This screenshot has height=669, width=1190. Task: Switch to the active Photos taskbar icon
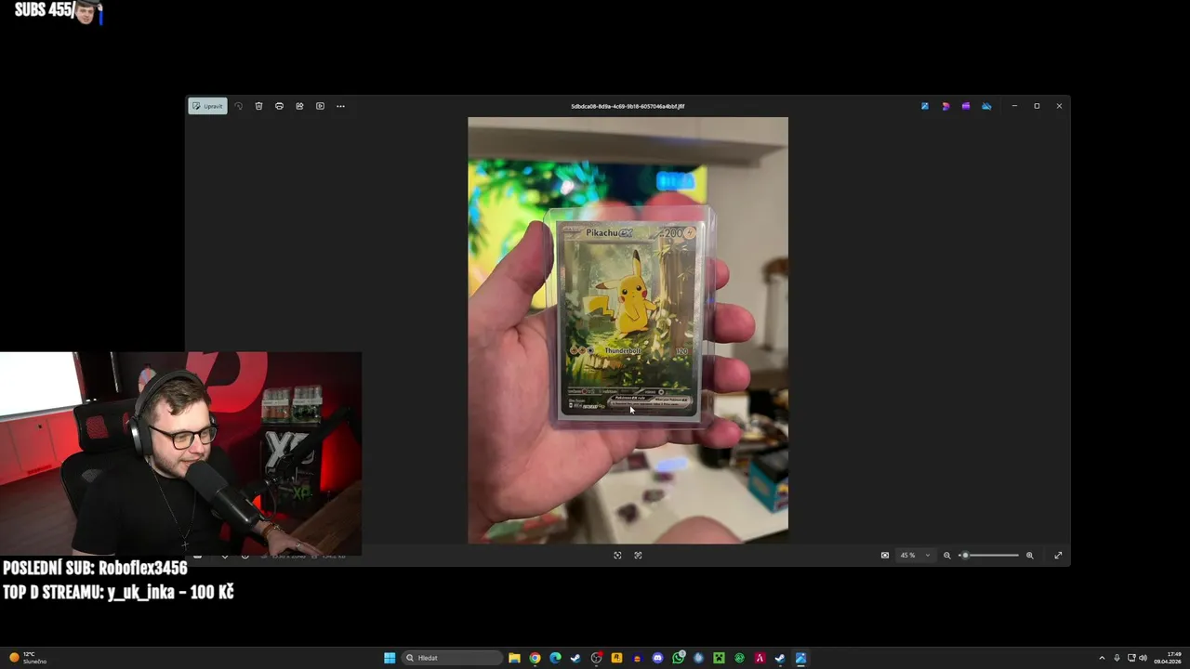coord(800,658)
